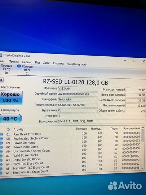Click status orb of Total TLC Erase Count row
Viewport: 146px width, 195px height.
coord(1,164)
